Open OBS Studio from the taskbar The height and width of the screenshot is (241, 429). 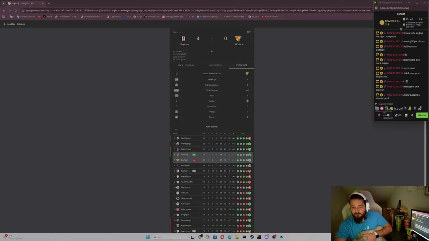pyautogui.click(x=274, y=237)
